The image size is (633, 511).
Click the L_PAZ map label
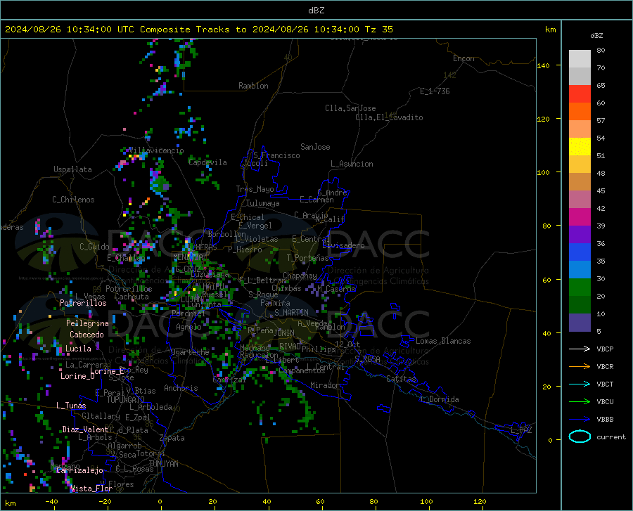tap(521, 430)
